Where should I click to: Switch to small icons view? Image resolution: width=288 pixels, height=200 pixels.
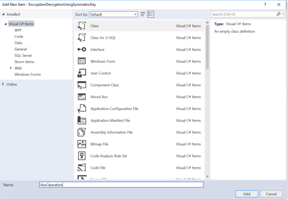click(143, 14)
